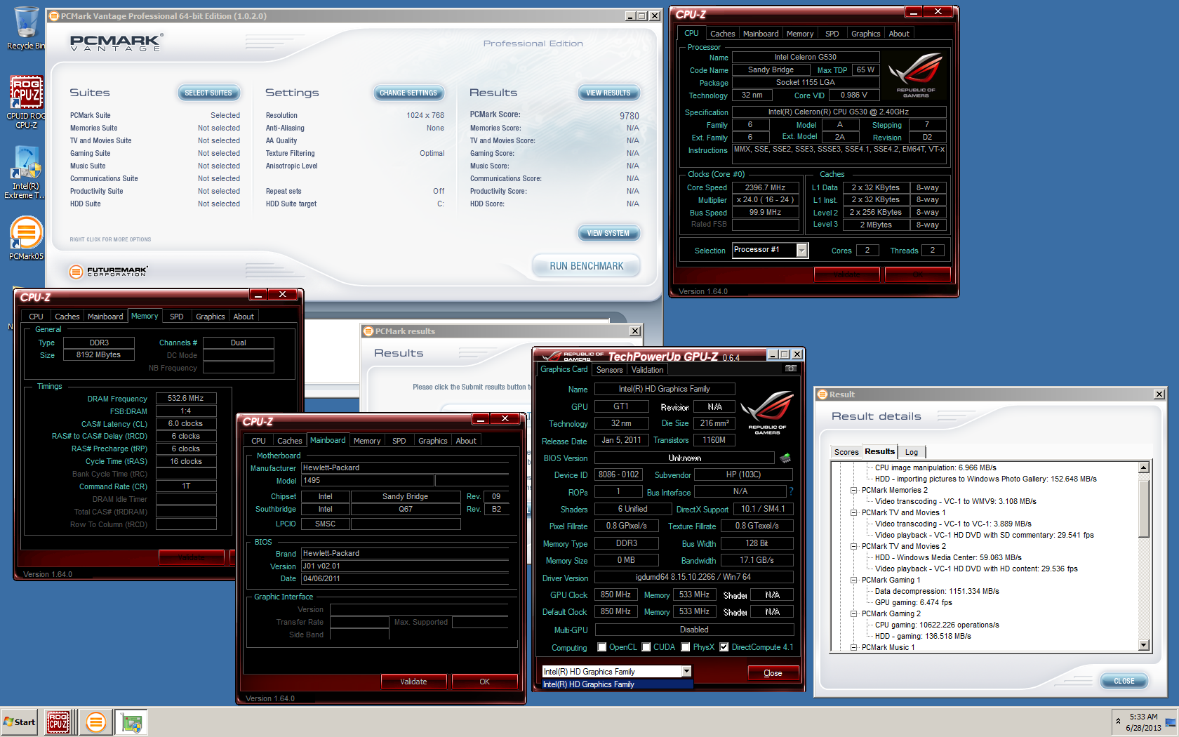The width and height of the screenshot is (1179, 737).
Task: Open the Log tab in Result details
Action: pyautogui.click(x=911, y=452)
